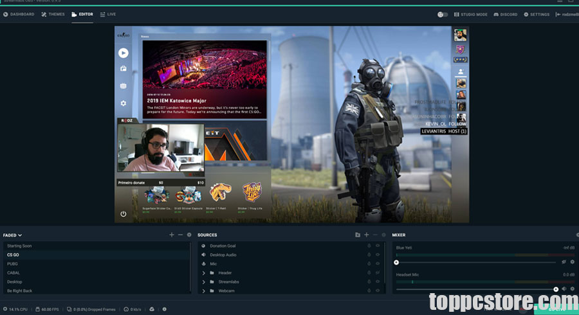Click the webcam feed in the preview

pos(161,148)
